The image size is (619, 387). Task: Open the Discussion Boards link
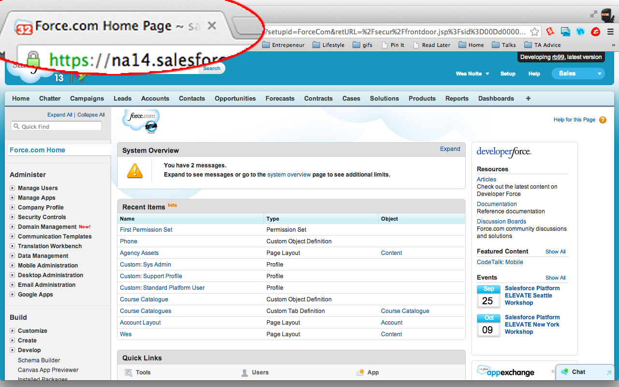[x=501, y=222]
